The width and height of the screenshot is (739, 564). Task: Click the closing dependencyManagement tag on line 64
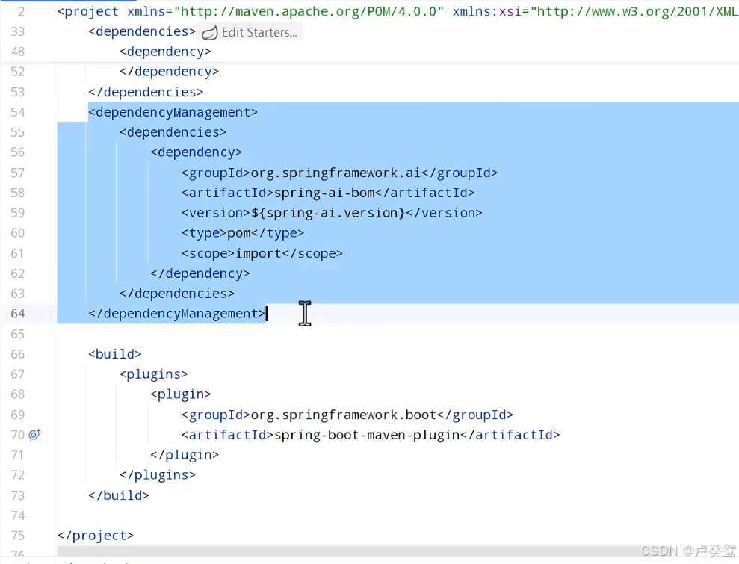tap(177, 314)
